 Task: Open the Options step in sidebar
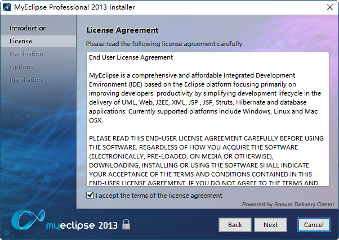tap(21, 67)
